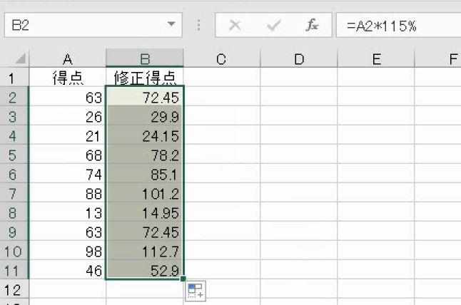
Task: Select column E header
Action: point(376,58)
